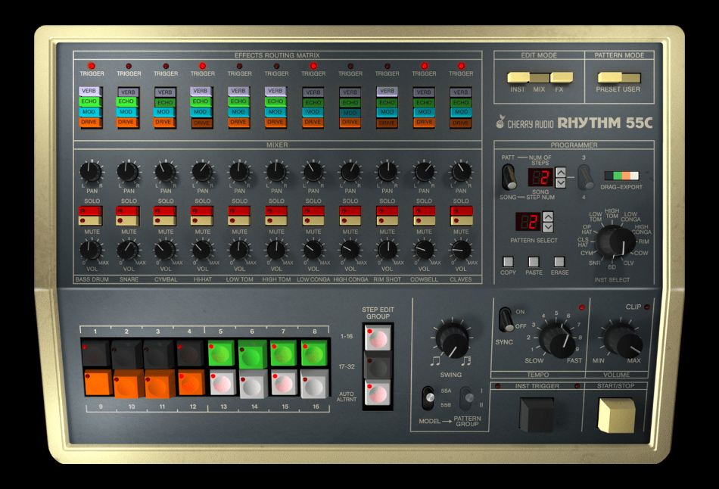Toggle ECHO on the Snare channel

(x=126, y=101)
